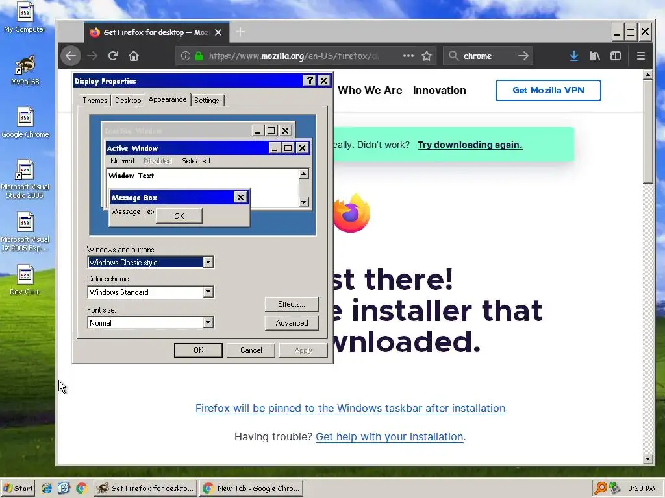
Task: Click the system clock 8:20 PM
Action: click(641, 488)
